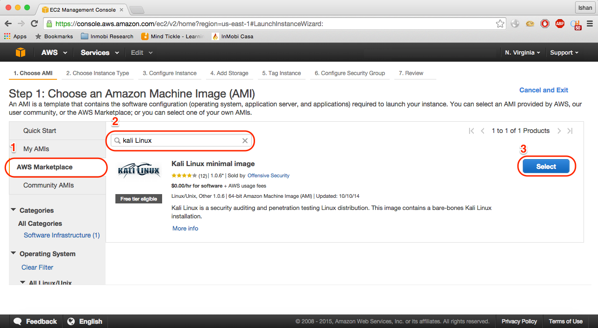Open the AWS dropdown menu
This screenshot has width=598, height=328.
54,53
